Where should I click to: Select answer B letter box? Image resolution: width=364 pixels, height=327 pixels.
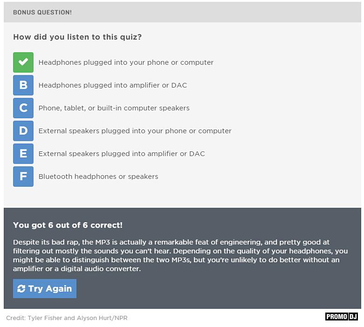click(23, 85)
